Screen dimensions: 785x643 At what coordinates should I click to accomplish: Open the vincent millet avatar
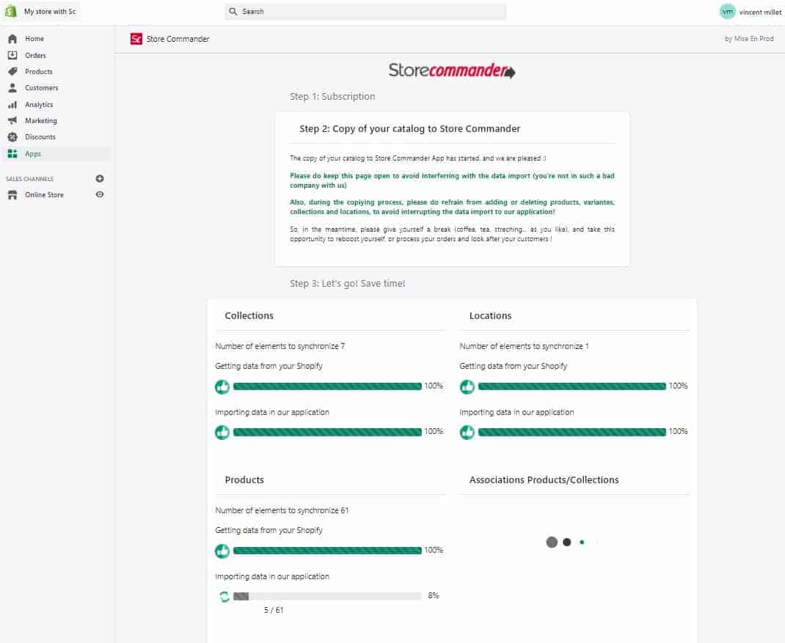coord(728,12)
